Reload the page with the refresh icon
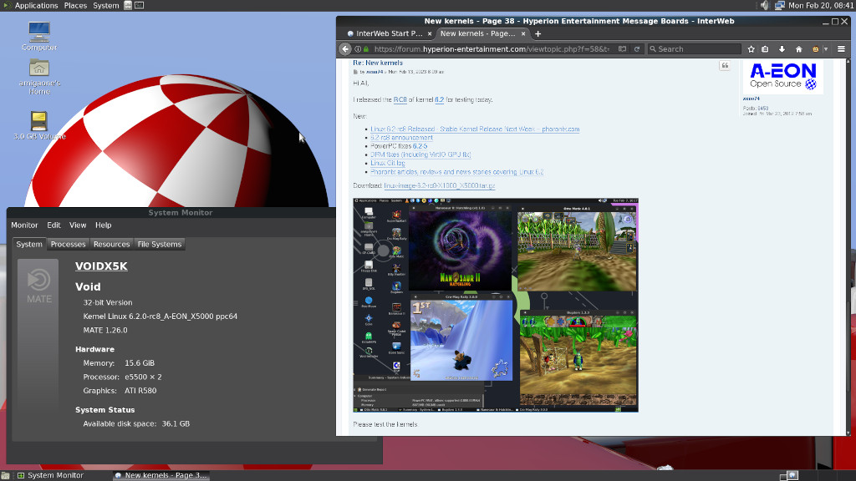This screenshot has width=856, height=481. point(636,49)
